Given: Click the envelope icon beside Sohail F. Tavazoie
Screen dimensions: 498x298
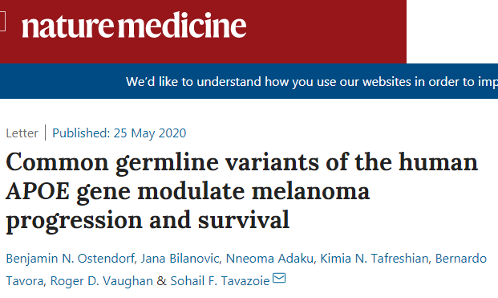Looking at the screenshot, I should coord(279,278).
